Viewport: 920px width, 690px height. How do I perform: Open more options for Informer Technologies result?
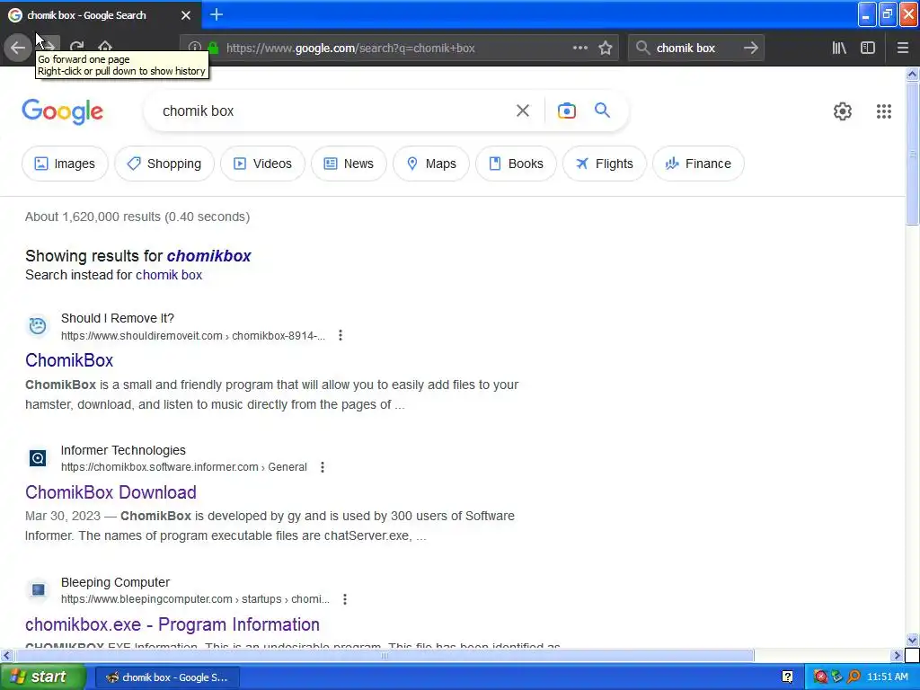pyautogui.click(x=323, y=467)
